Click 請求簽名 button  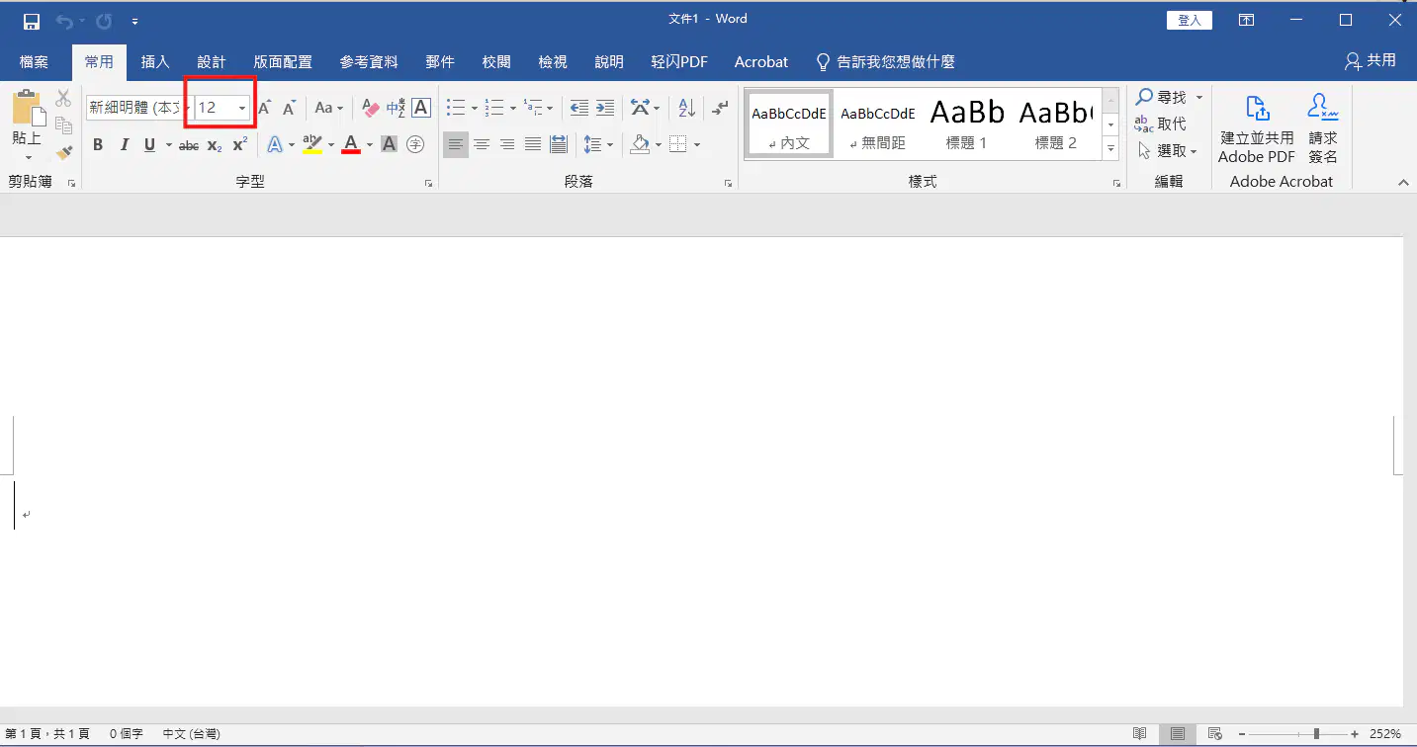[1323, 128]
